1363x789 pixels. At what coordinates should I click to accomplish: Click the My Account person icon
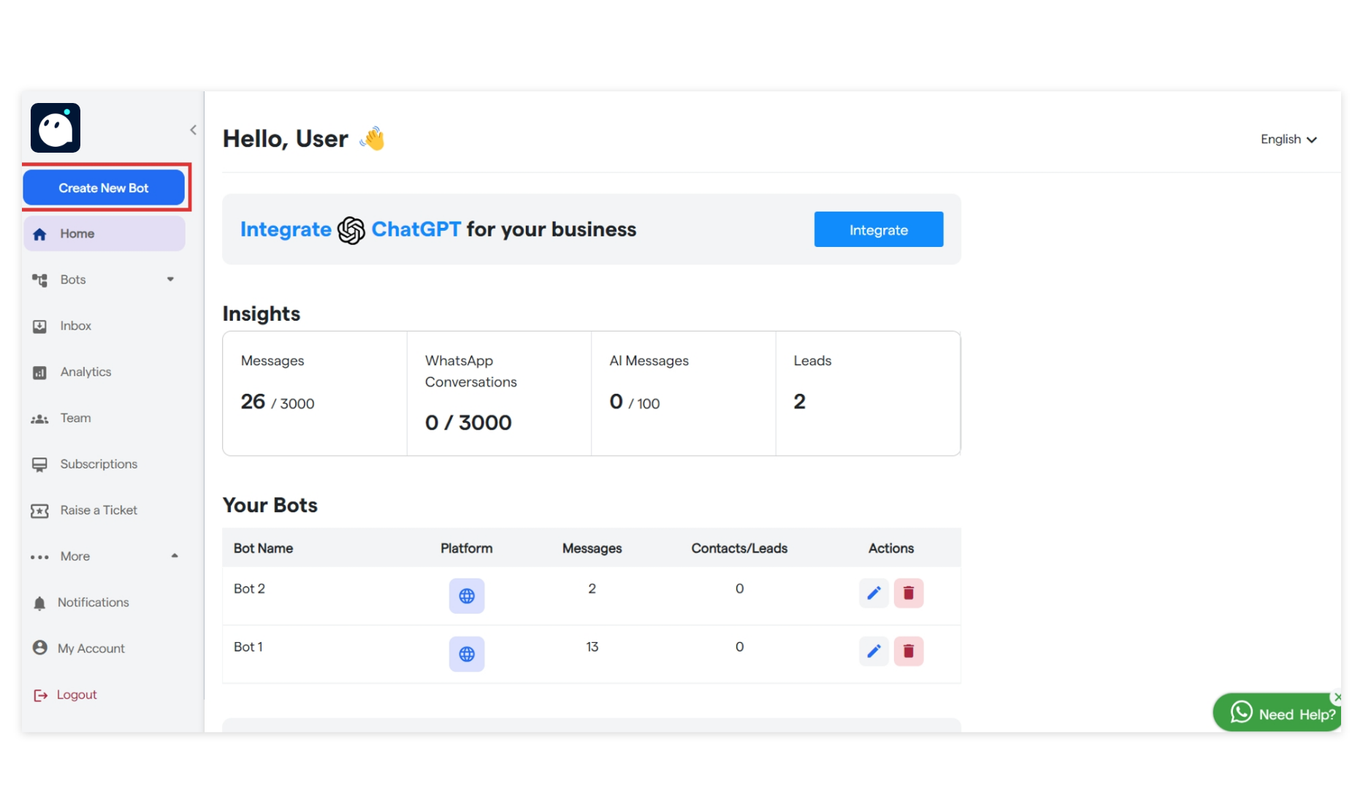click(40, 648)
